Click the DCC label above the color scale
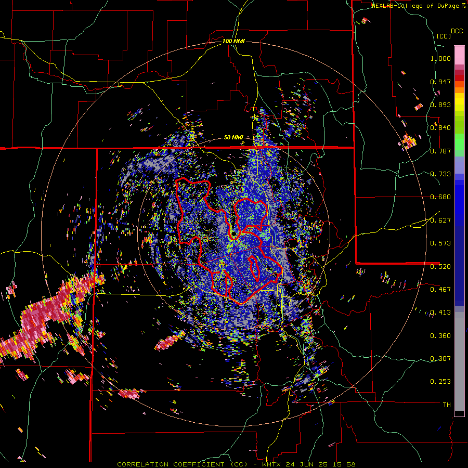The height and width of the screenshot is (468, 468). tap(457, 31)
